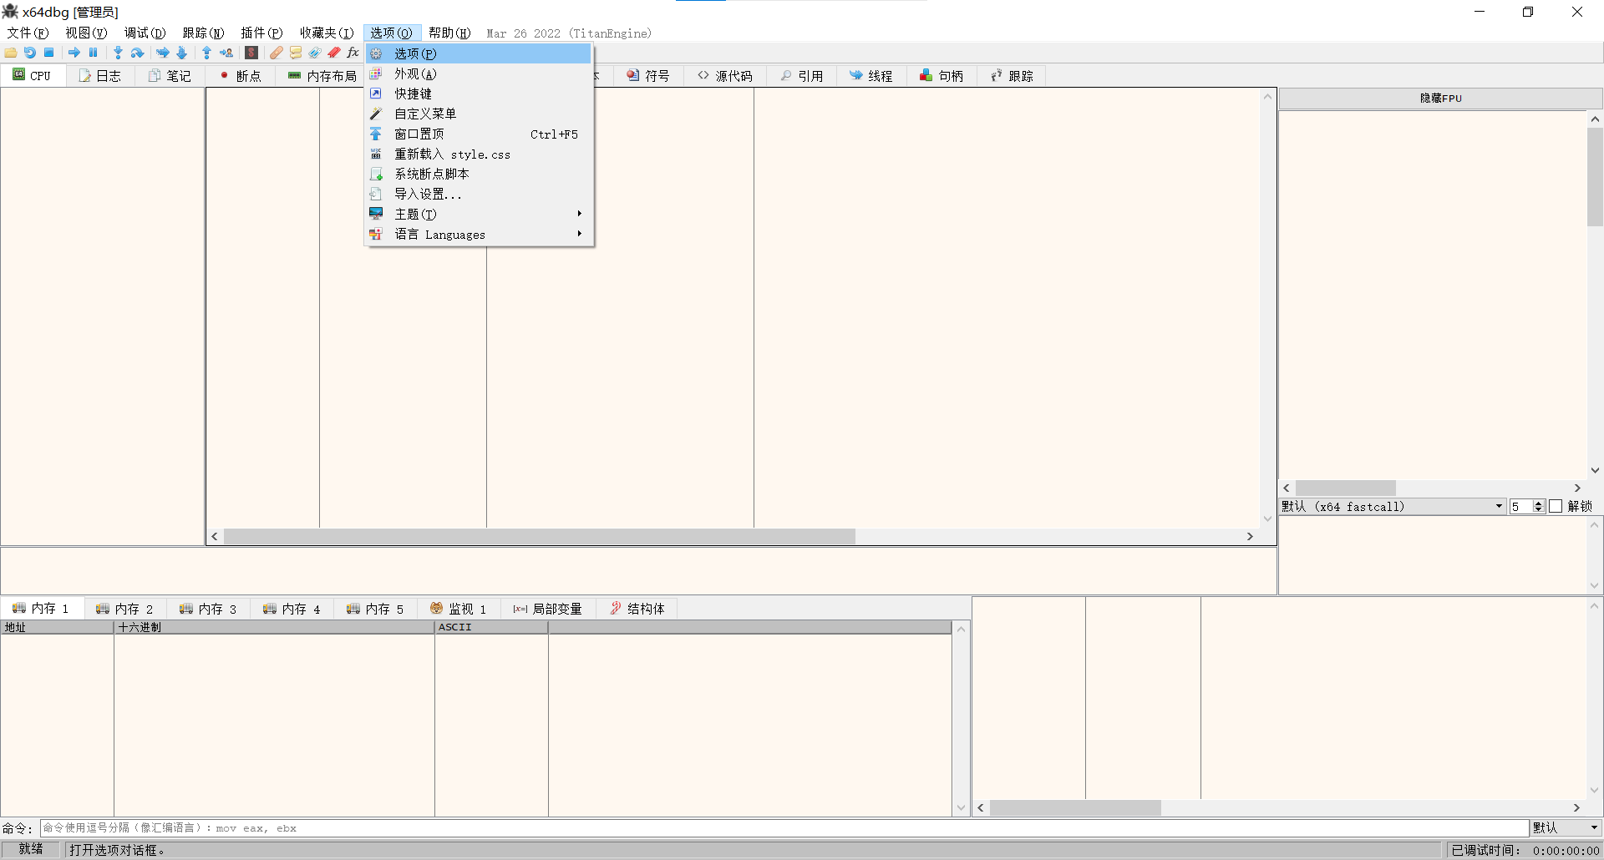1604x860 pixels.
Task: Open the patches bandage icon
Action: [276, 53]
